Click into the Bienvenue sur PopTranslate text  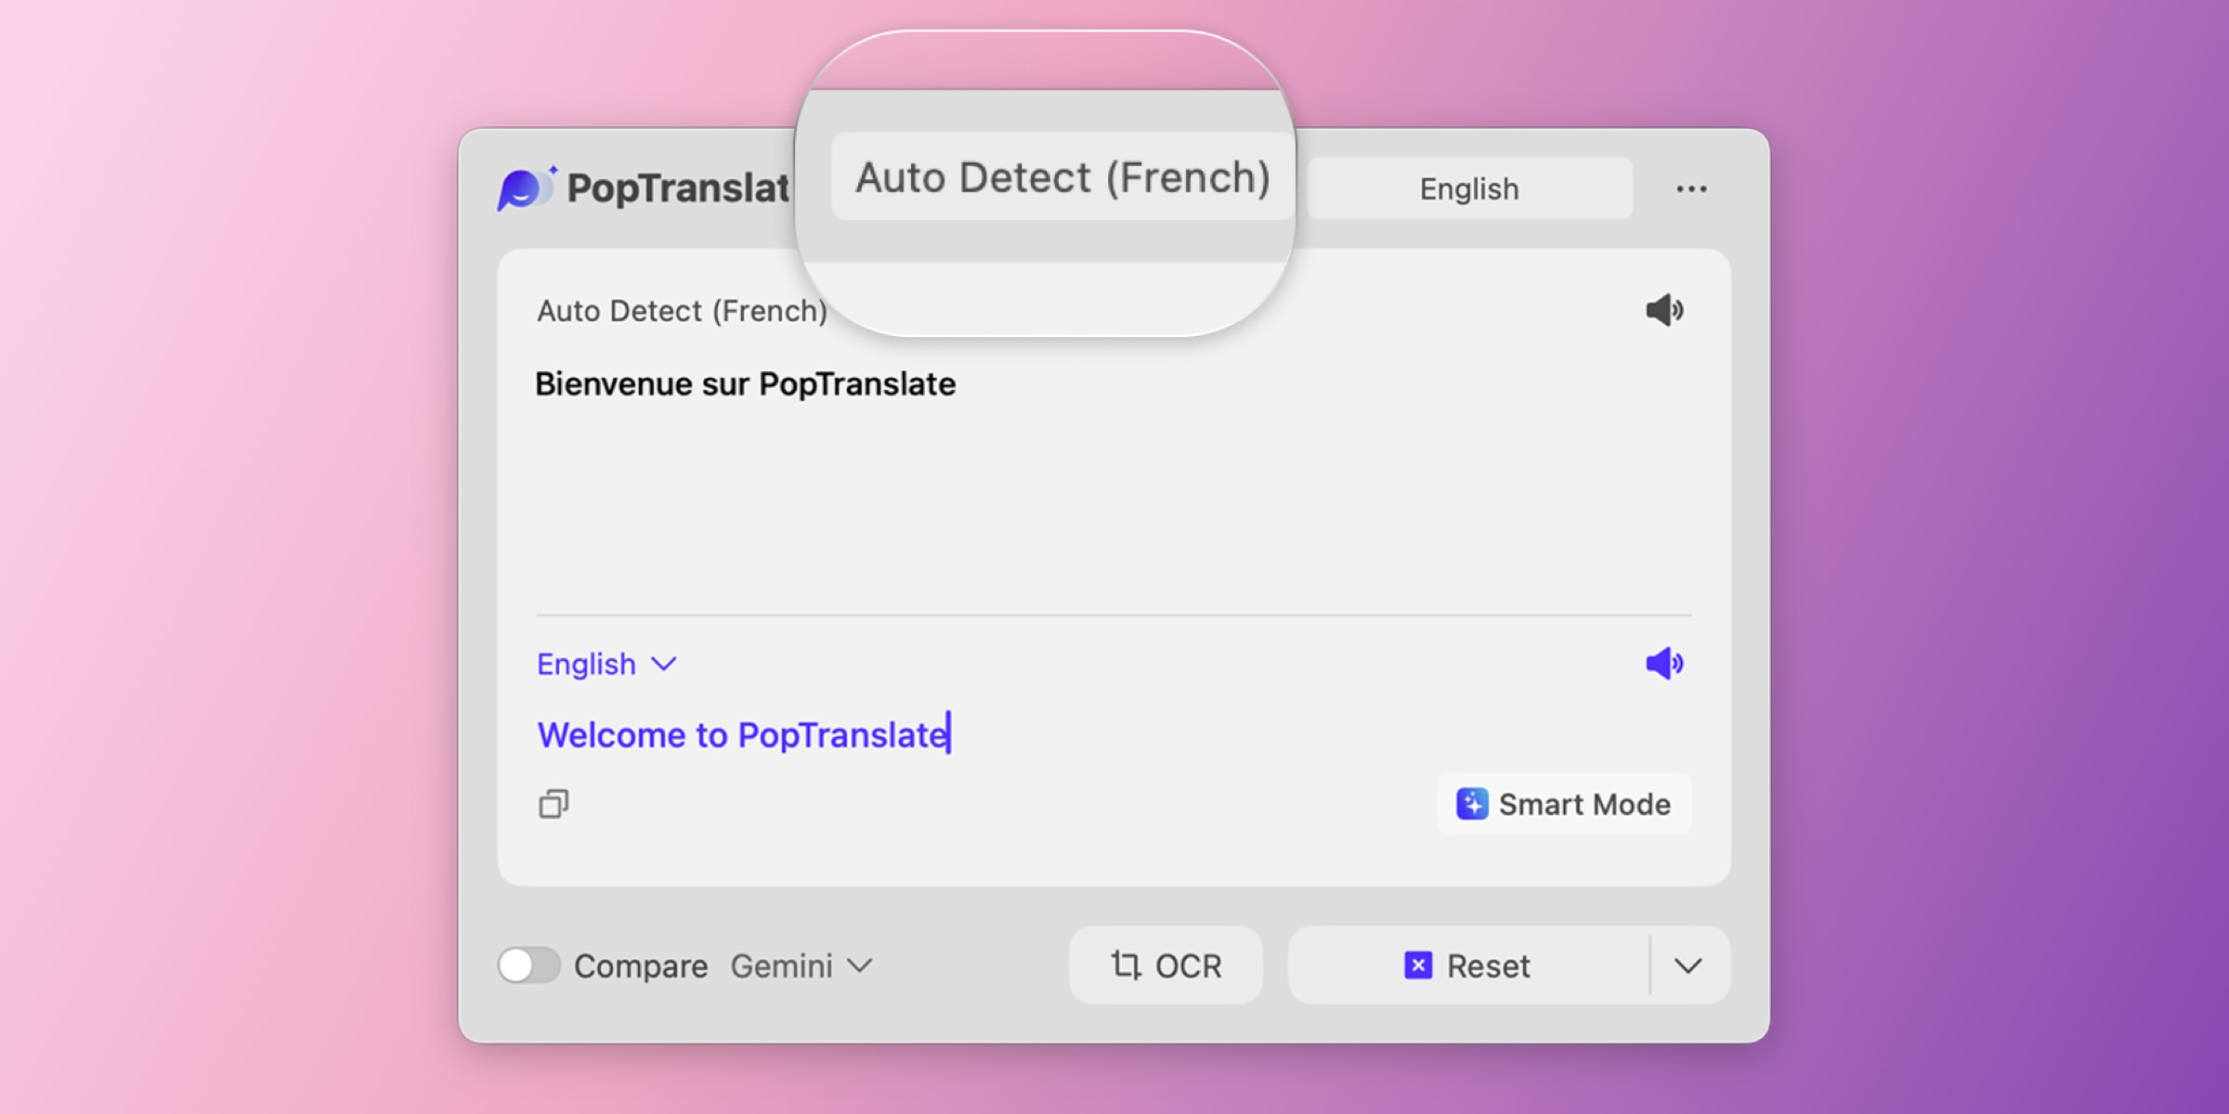[x=745, y=384]
